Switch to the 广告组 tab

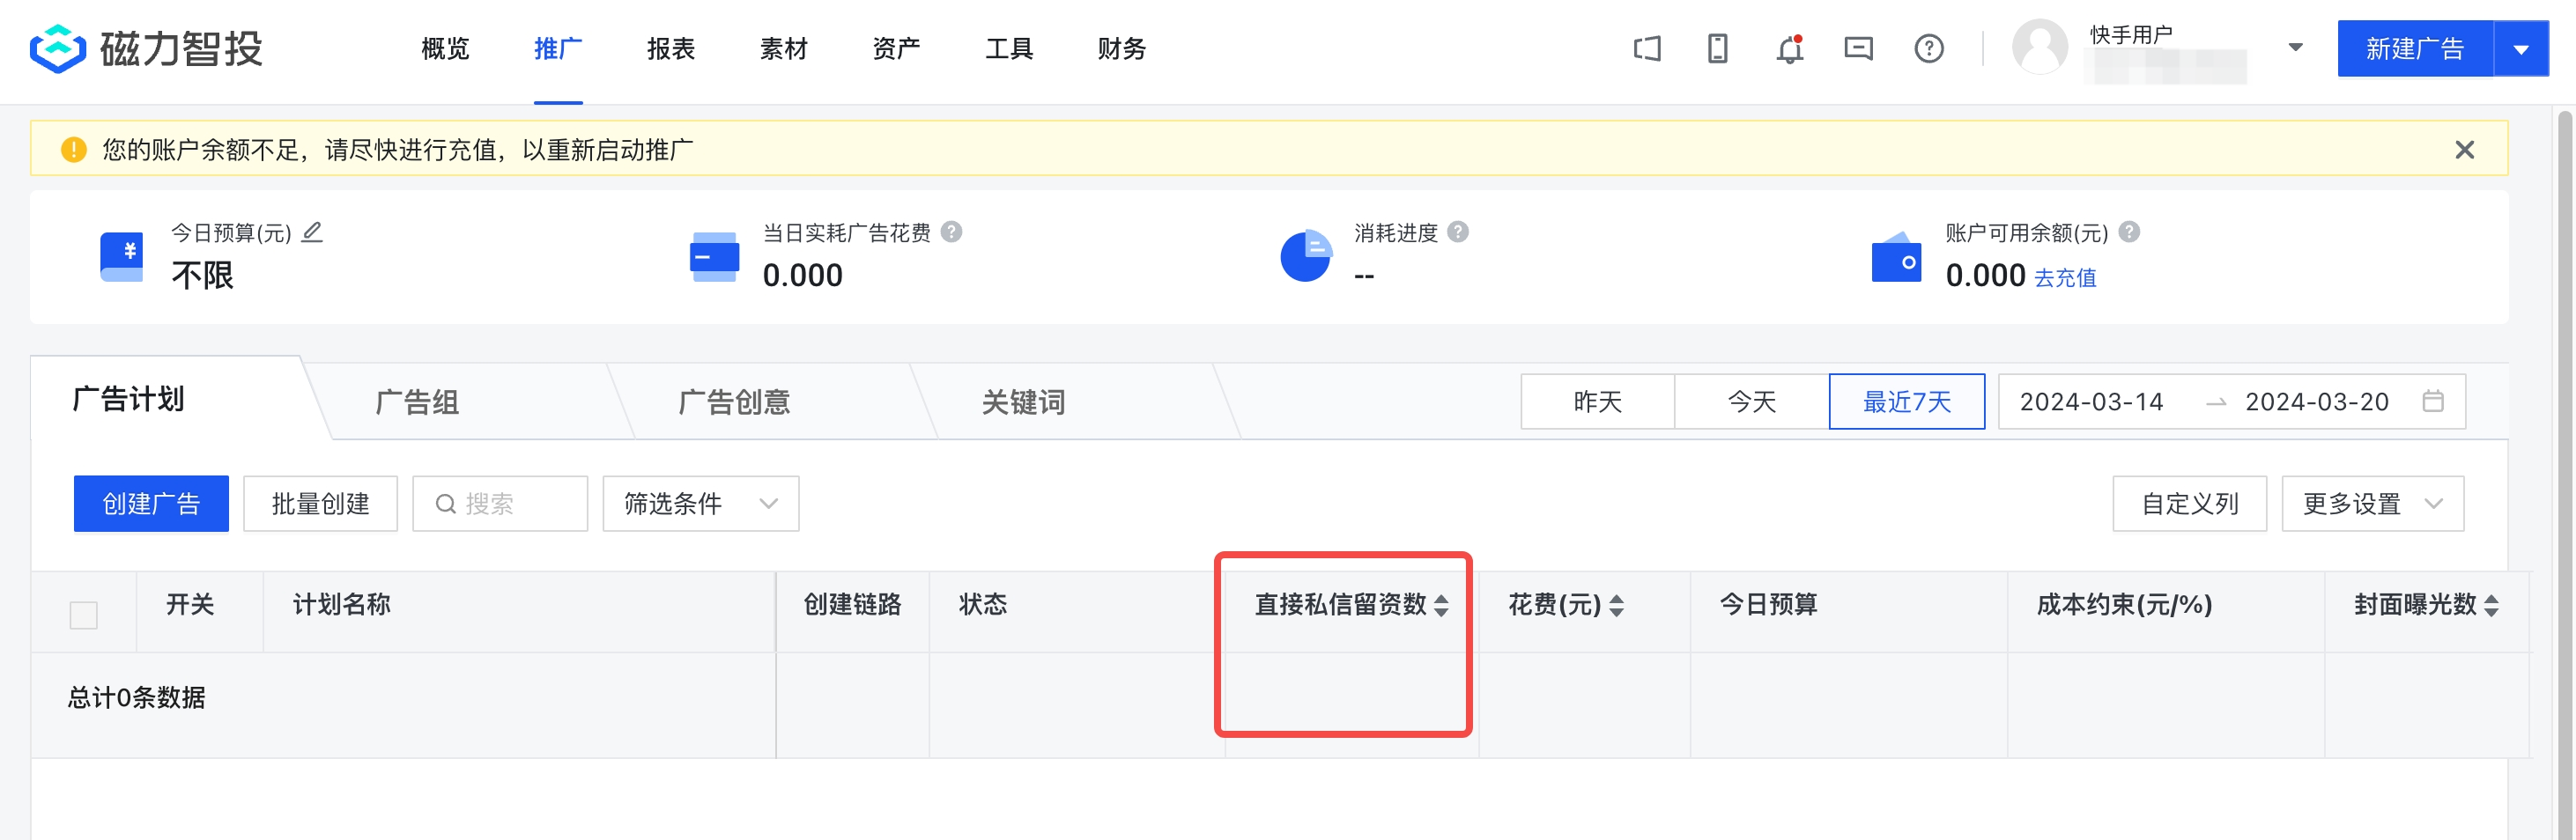click(418, 402)
